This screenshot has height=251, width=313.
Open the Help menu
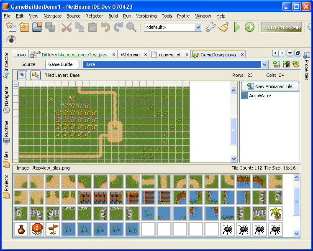(x=221, y=16)
